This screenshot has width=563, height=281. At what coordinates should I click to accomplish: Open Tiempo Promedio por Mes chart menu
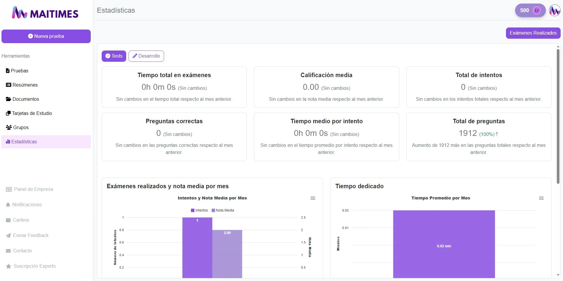[x=541, y=198]
